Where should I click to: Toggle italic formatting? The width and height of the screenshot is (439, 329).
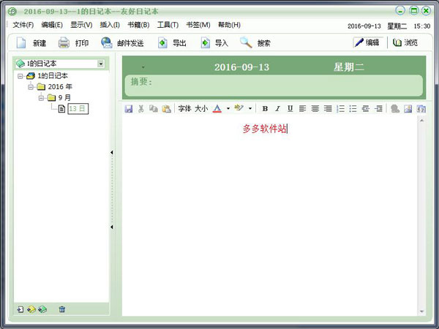277,108
